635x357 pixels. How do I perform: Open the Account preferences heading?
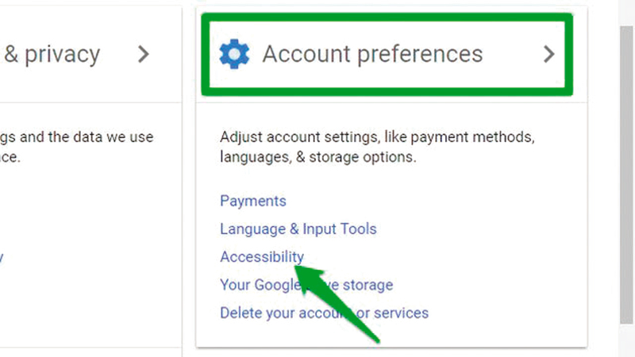372,54
